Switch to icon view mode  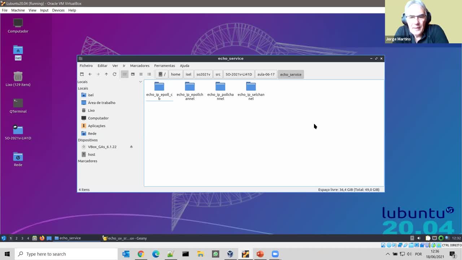point(125,74)
